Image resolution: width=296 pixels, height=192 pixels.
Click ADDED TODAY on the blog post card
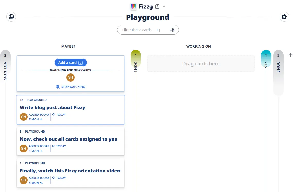39,114
